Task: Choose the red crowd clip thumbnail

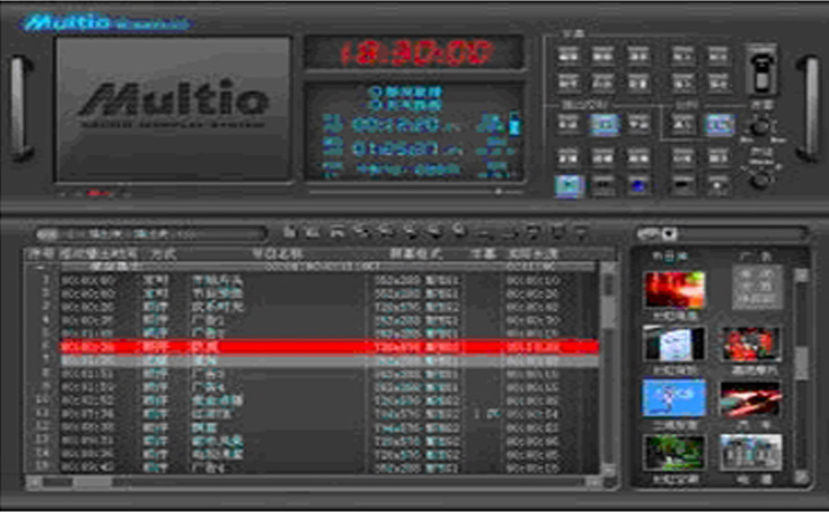Action: [x=750, y=344]
